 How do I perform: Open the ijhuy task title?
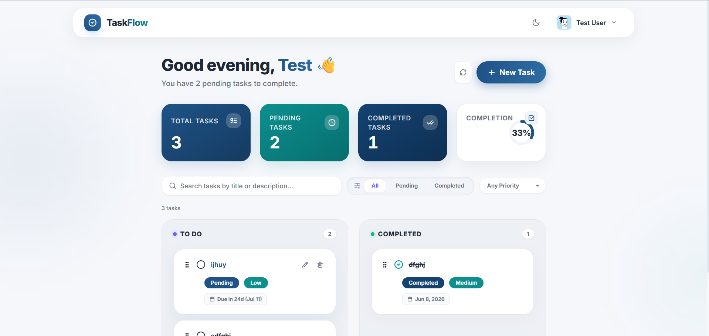(x=218, y=265)
